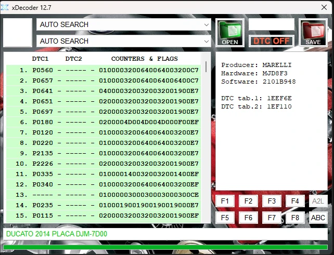Click the F5 function button
Viewport: 334px width, 255px height.
click(225, 218)
